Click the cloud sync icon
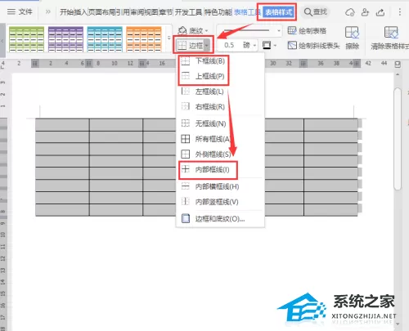409x331 pixels. [x=350, y=12]
